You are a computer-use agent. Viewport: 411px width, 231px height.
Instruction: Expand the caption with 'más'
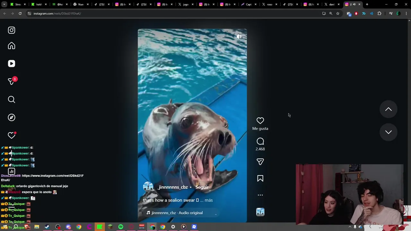(x=209, y=200)
